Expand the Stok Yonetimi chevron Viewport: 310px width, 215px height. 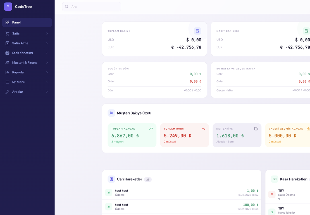click(47, 53)
